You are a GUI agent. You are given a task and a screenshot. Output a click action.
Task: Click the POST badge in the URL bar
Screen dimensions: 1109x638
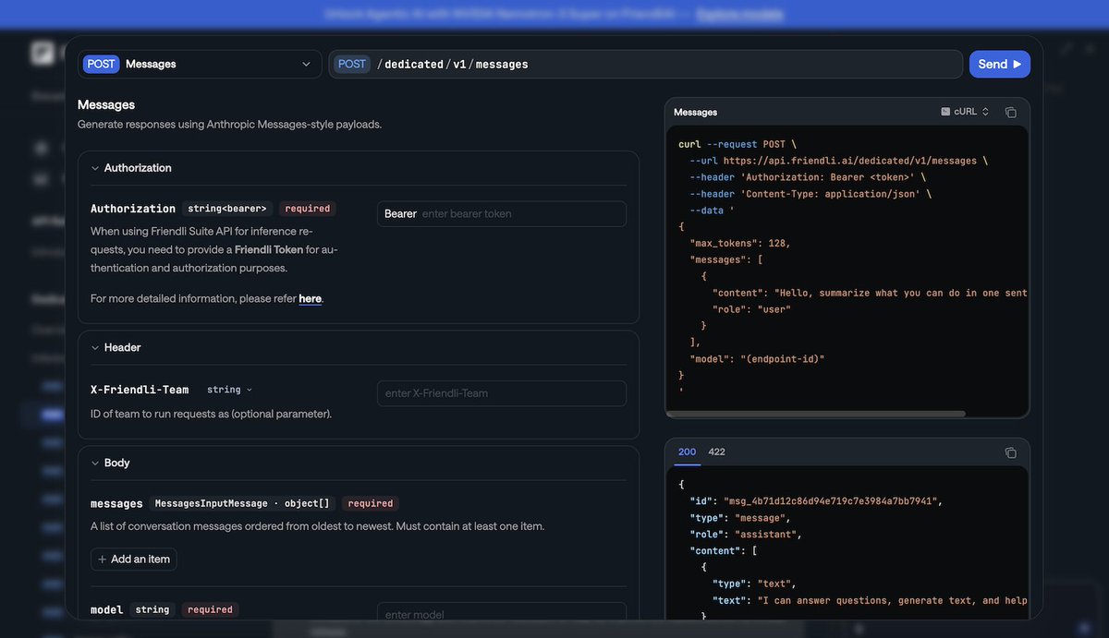352,64
